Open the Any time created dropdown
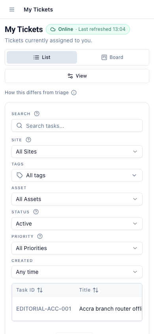The height and width of the screenshot is (334, 154). pos(77,272)
